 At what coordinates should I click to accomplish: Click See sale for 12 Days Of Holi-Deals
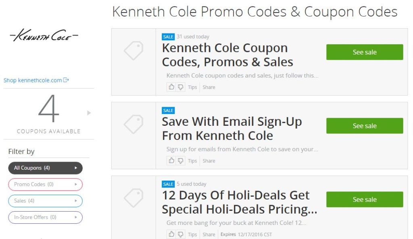pos(365,200)
